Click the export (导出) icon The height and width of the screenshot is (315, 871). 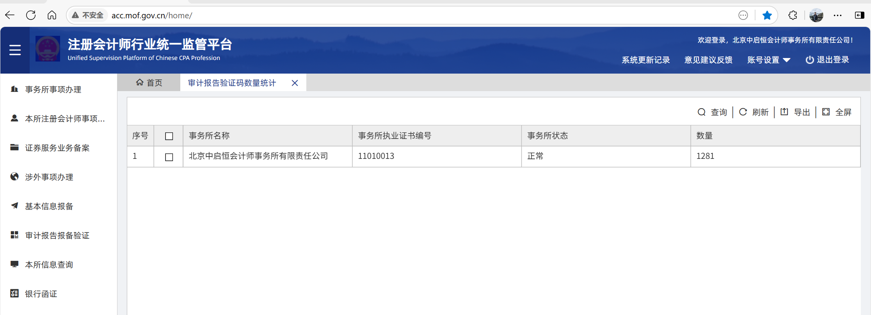click(784, 112)
